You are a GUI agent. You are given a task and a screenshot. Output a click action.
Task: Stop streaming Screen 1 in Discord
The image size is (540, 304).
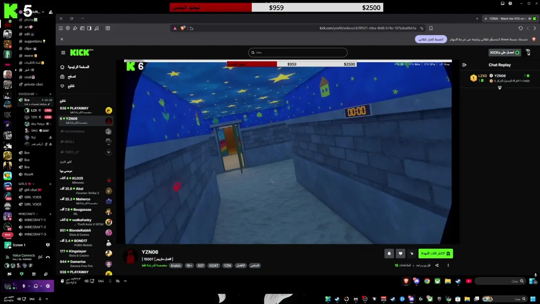pyautogui.click(x=48, y=245)
